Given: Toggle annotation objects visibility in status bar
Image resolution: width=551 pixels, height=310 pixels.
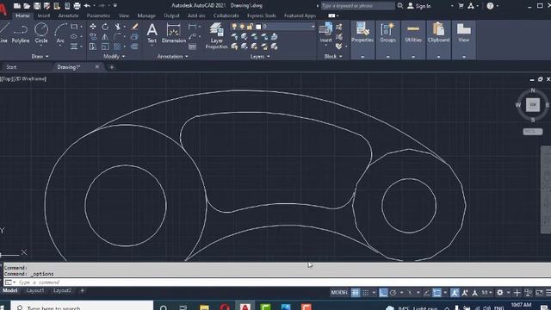Looking at the screenshot, I should (x=455, y=293).
